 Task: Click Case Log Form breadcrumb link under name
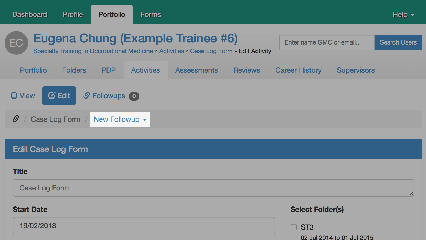pyautogui.click(x=211, y=51)
